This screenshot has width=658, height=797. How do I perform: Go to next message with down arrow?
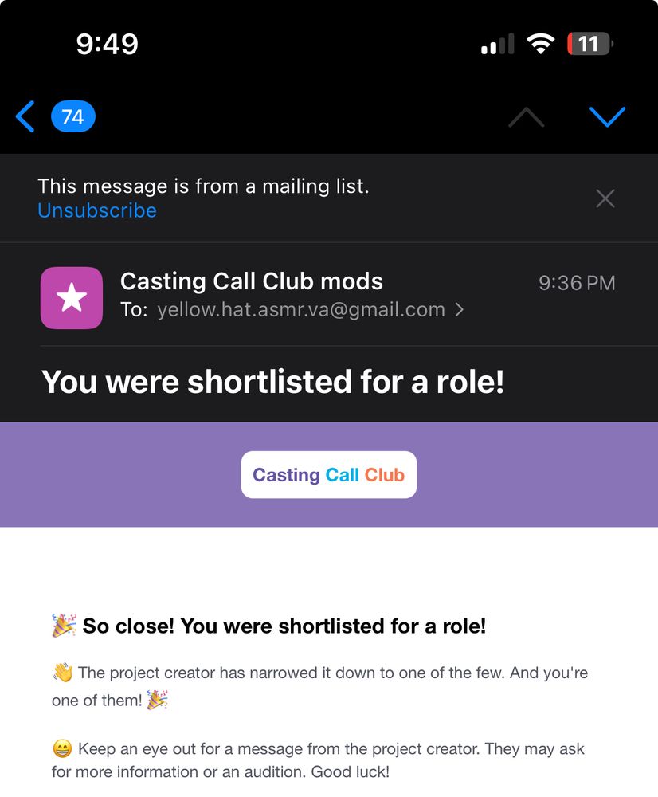[607, 117]
